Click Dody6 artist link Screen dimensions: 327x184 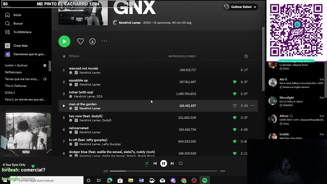pos(107,120)
